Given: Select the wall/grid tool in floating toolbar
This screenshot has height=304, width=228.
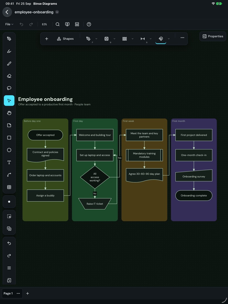Looking at the screenshot, I should pos(106,39).
